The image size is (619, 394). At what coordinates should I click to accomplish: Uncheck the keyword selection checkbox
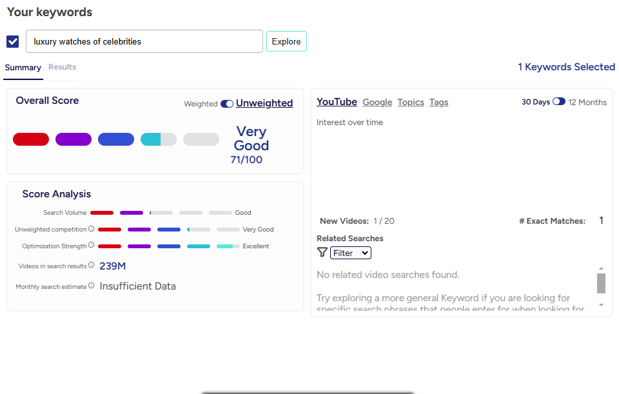click(13, 41)
